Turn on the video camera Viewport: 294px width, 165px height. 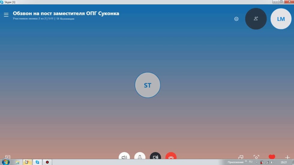click(155, 156)
